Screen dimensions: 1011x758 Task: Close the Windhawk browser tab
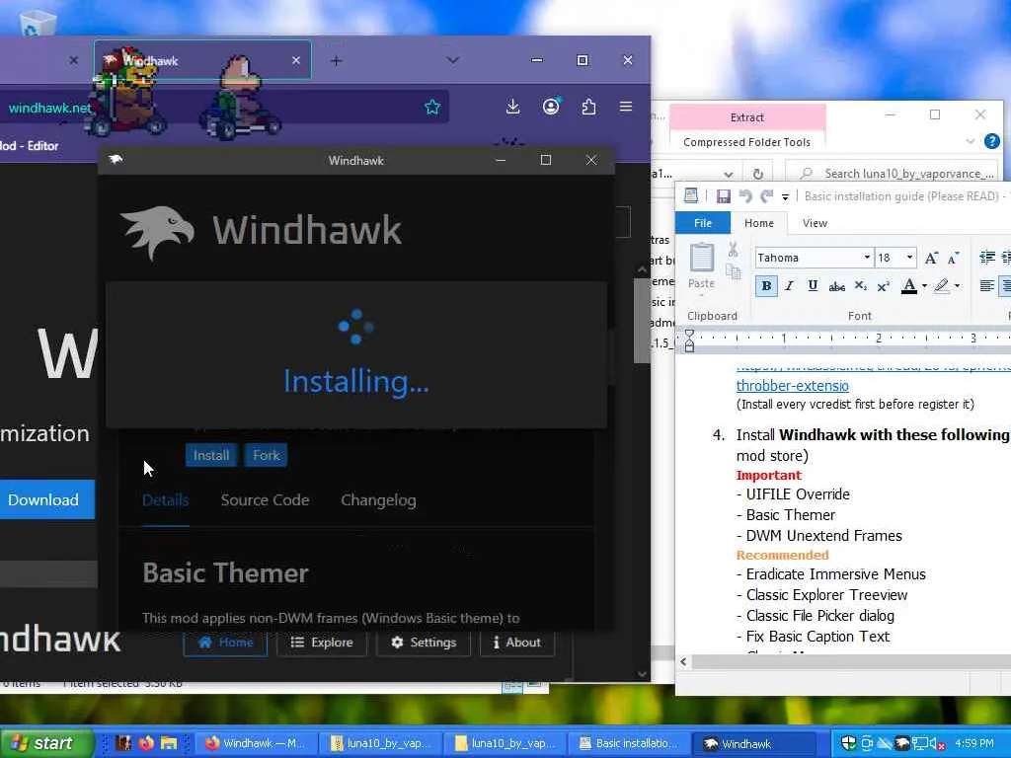coord(296,60)
